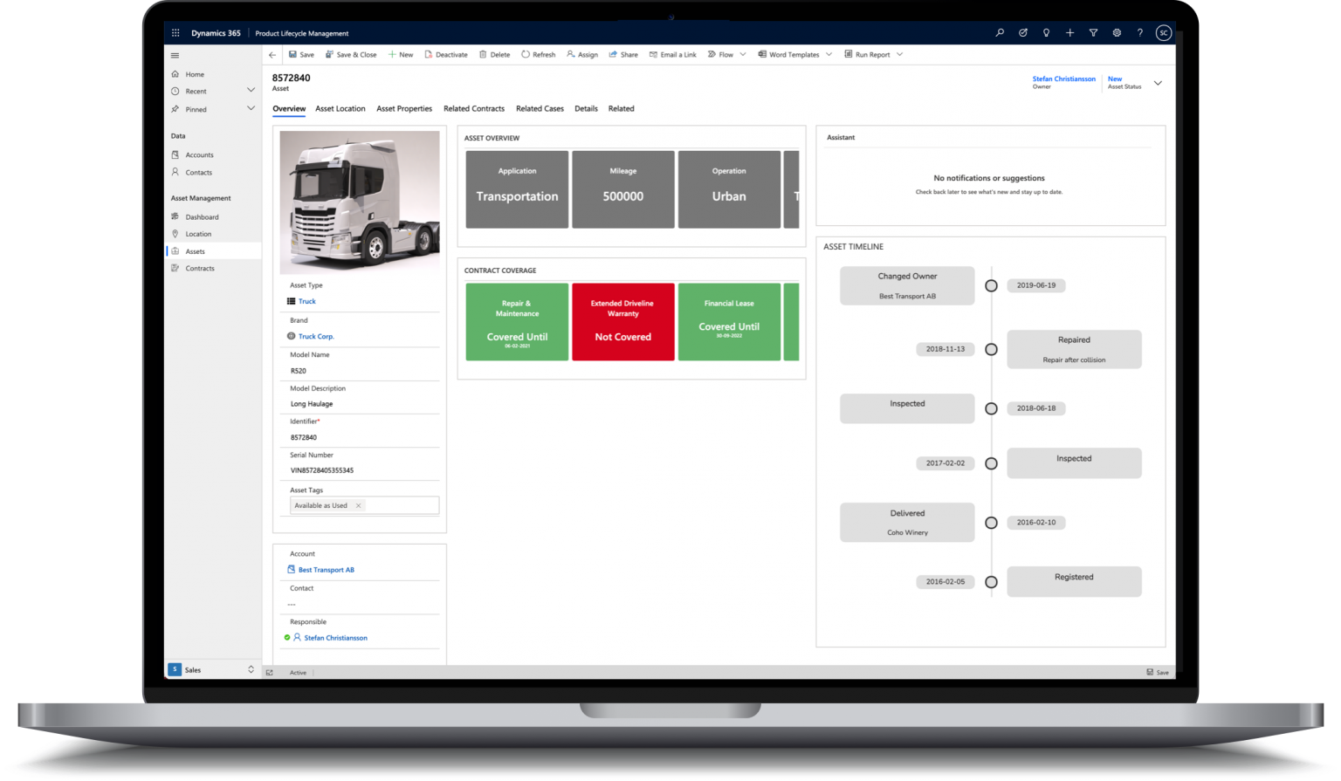This screenshot has height=781, width=1341.
Task: Share the asset record
Action: [623, 55]
